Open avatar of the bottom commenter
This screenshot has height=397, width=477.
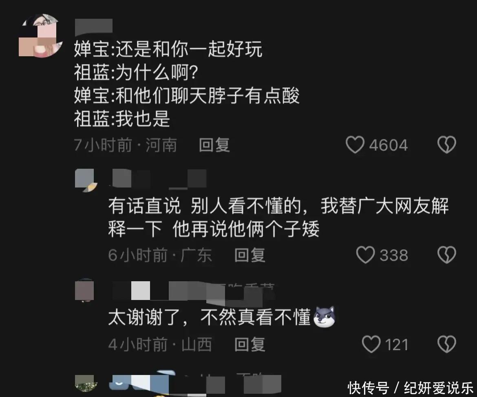86,383
